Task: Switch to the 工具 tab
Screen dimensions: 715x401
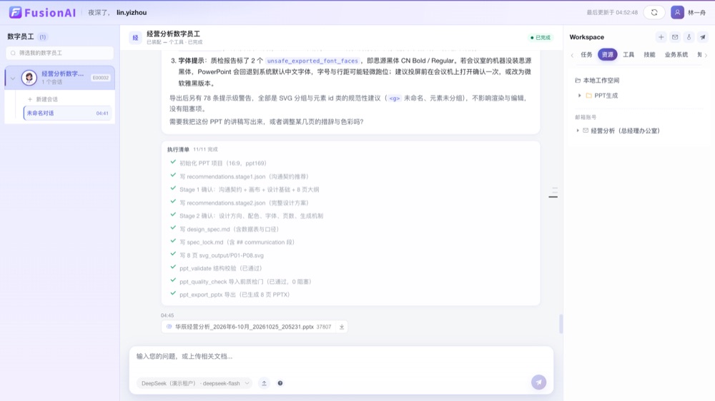Action: click(628, 55)
